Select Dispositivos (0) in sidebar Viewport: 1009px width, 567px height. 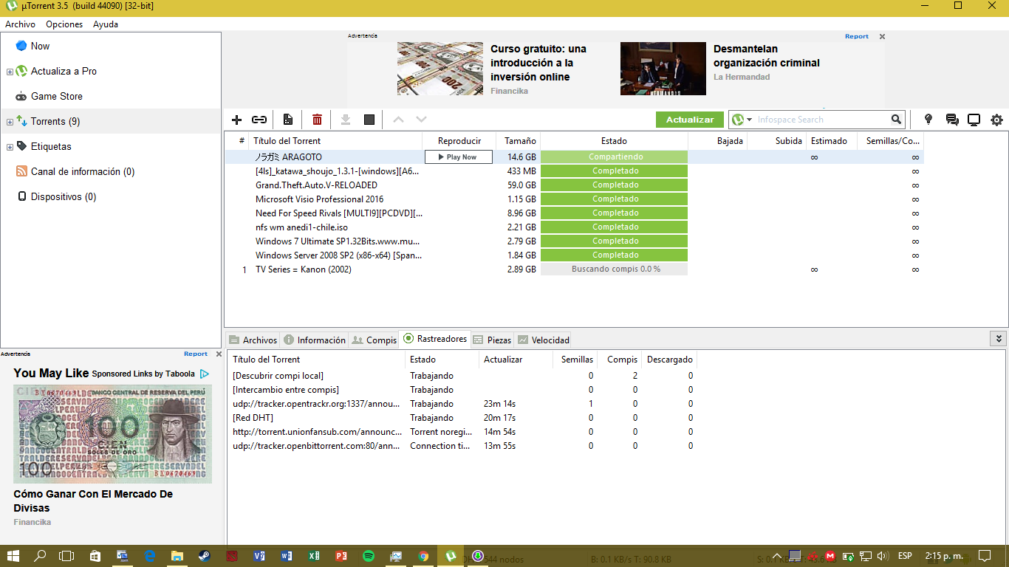pyautogui.click(x=64, y=196)
